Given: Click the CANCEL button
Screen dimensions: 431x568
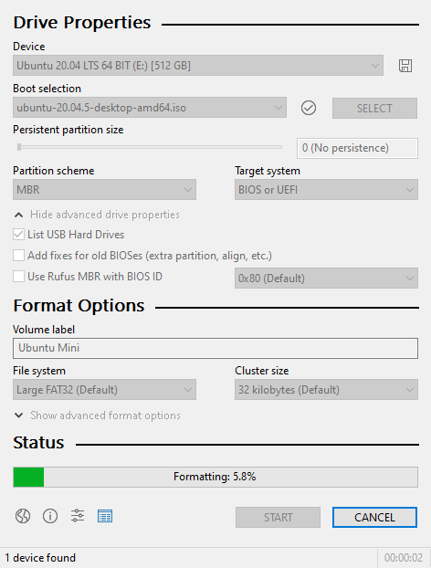Looking at the screenshot, I should click(x=374, y=517).
